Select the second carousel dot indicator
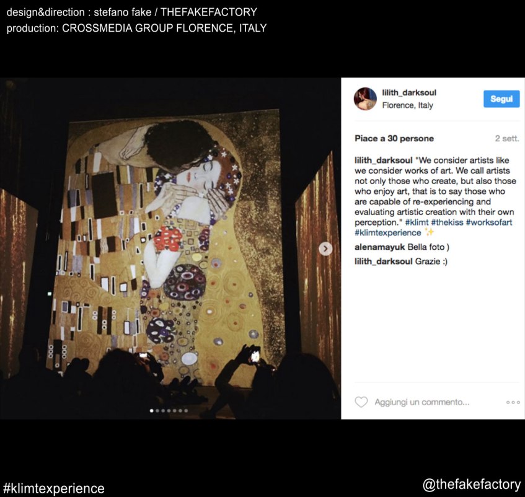The height and width of the screenshot is (497, 525). [x=157, y=410]
